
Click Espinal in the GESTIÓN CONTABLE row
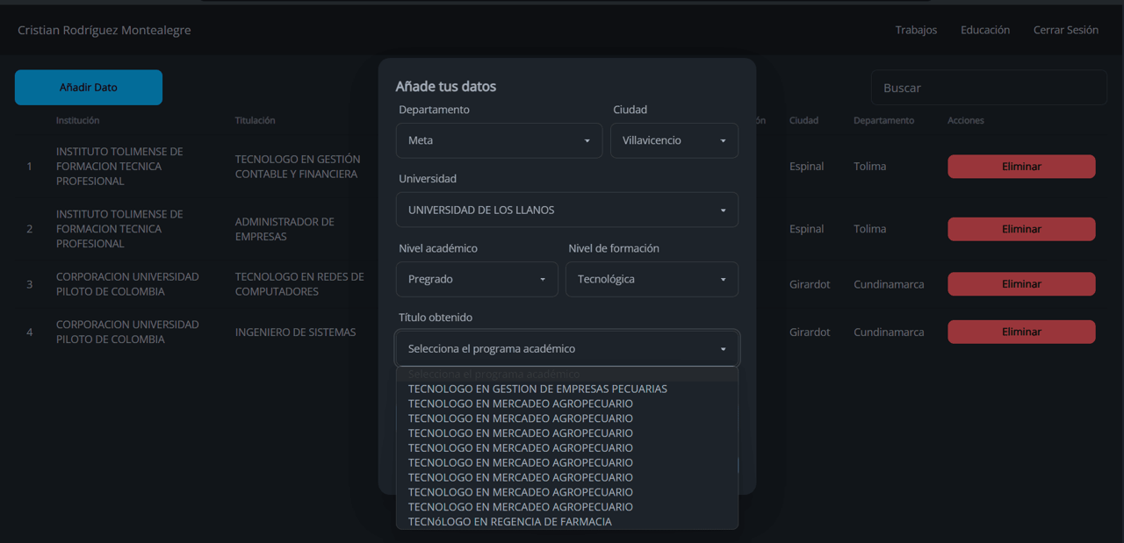807,167
